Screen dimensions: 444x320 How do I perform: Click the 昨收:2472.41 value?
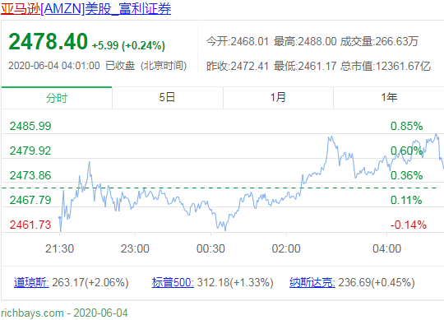point(238,66)
